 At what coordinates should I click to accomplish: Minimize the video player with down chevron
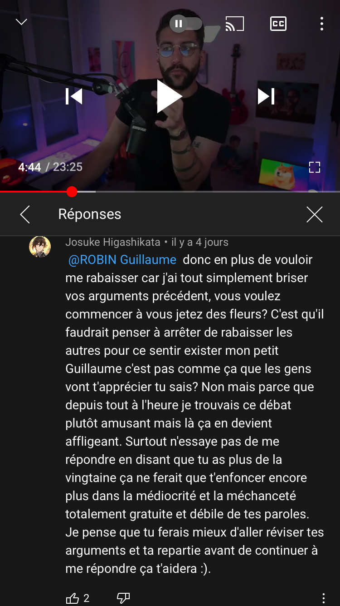pos(21,22)
